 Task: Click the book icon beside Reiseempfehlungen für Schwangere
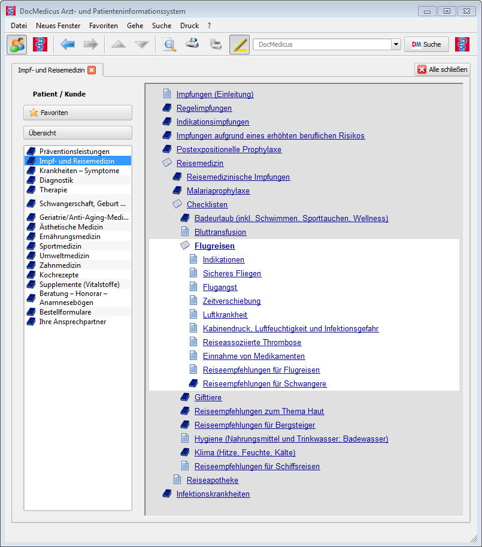193,383
